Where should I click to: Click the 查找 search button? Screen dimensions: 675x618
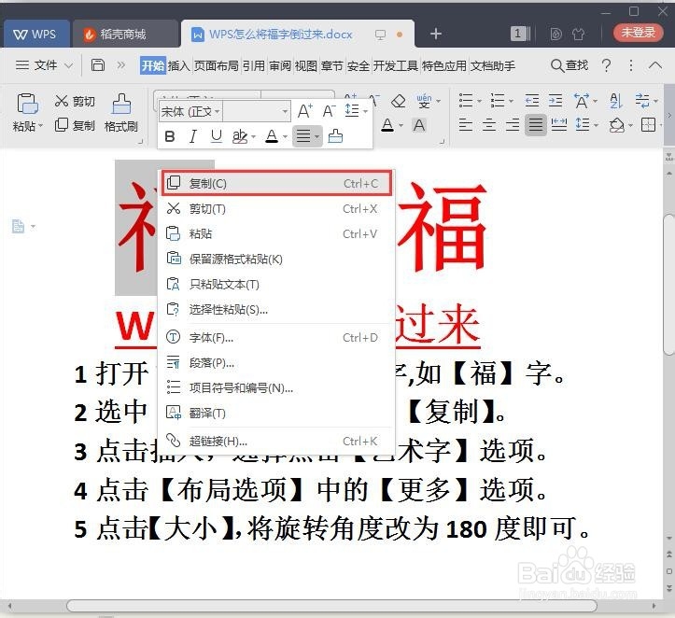(570, 65)
